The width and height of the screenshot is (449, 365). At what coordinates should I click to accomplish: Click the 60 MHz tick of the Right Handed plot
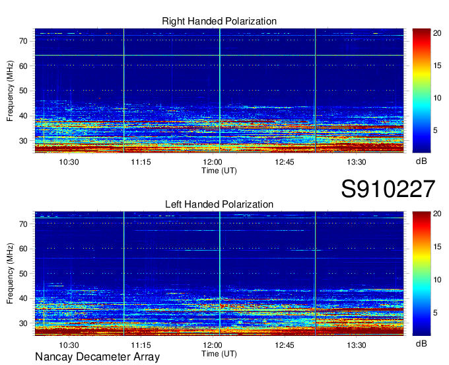coord(23,66)
